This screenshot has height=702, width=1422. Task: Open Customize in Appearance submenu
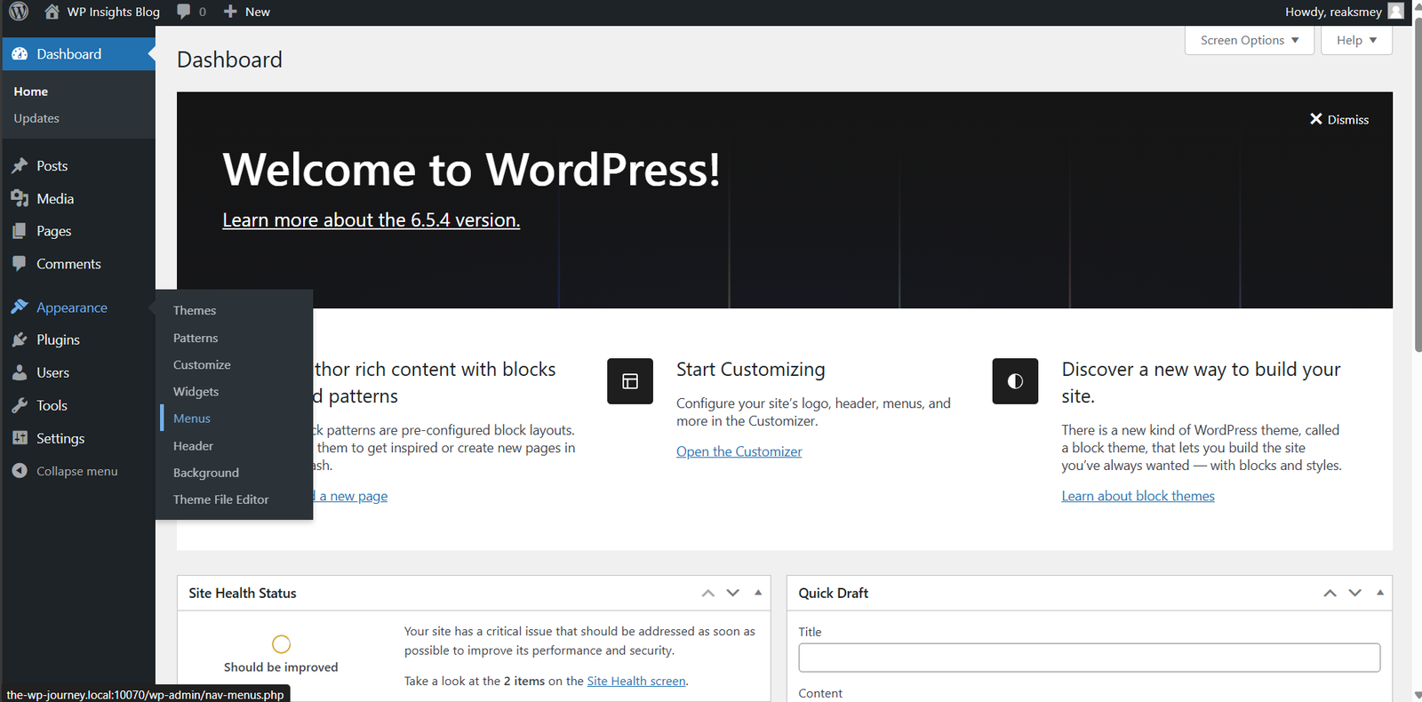pyautogui.click(x=202, y=364)
